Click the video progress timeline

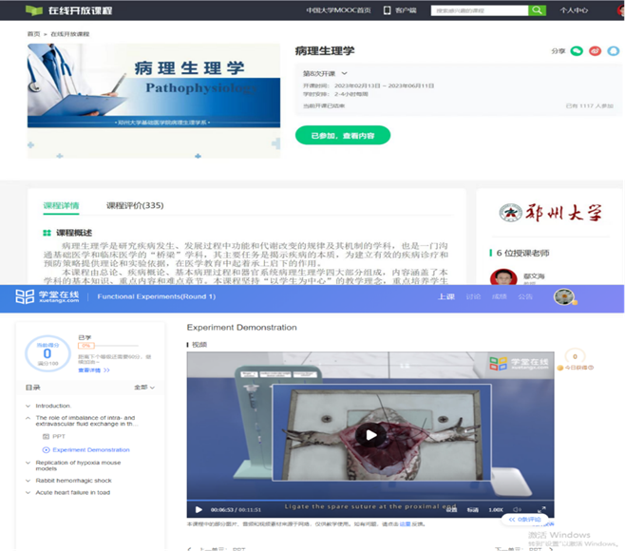point(370,500)
